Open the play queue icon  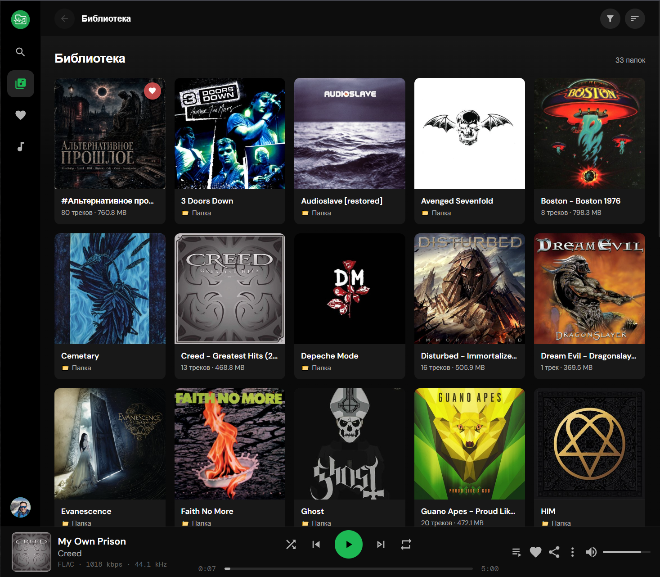[516, 552]
